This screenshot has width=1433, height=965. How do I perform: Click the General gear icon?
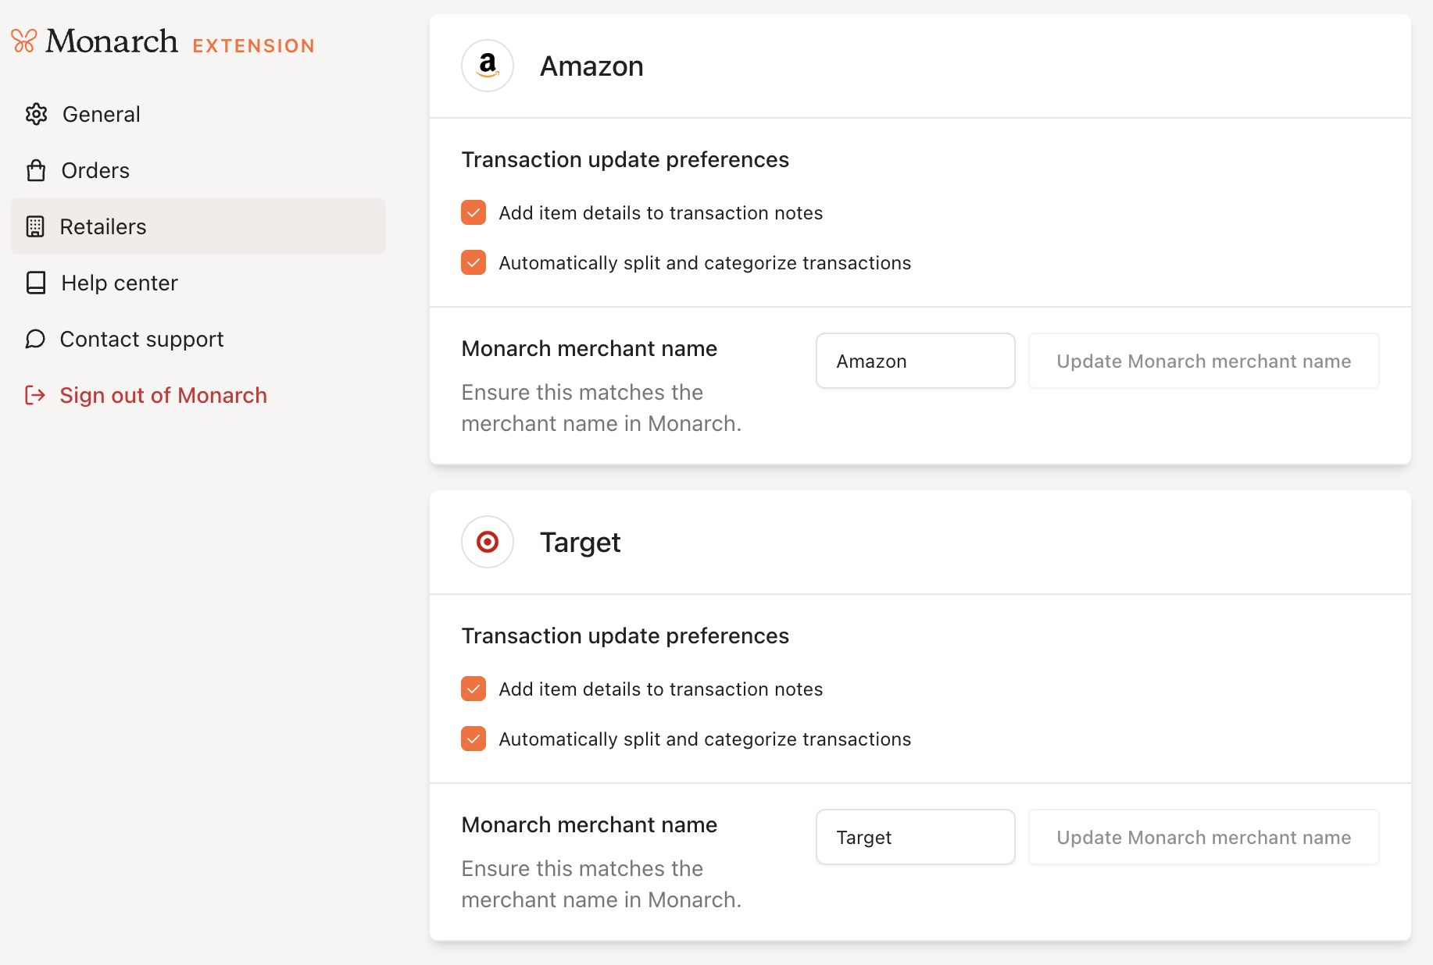pyautogui.click(x=36, y=114)
